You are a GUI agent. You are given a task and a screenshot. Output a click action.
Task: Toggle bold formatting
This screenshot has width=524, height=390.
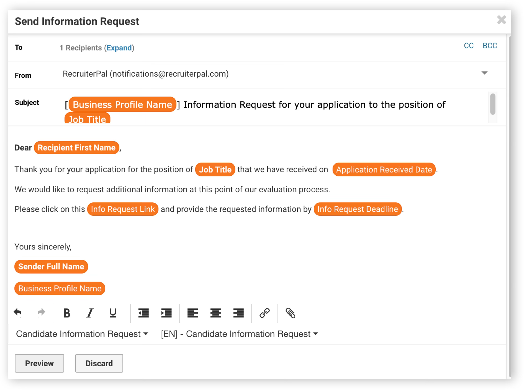(x=67, y=313)
